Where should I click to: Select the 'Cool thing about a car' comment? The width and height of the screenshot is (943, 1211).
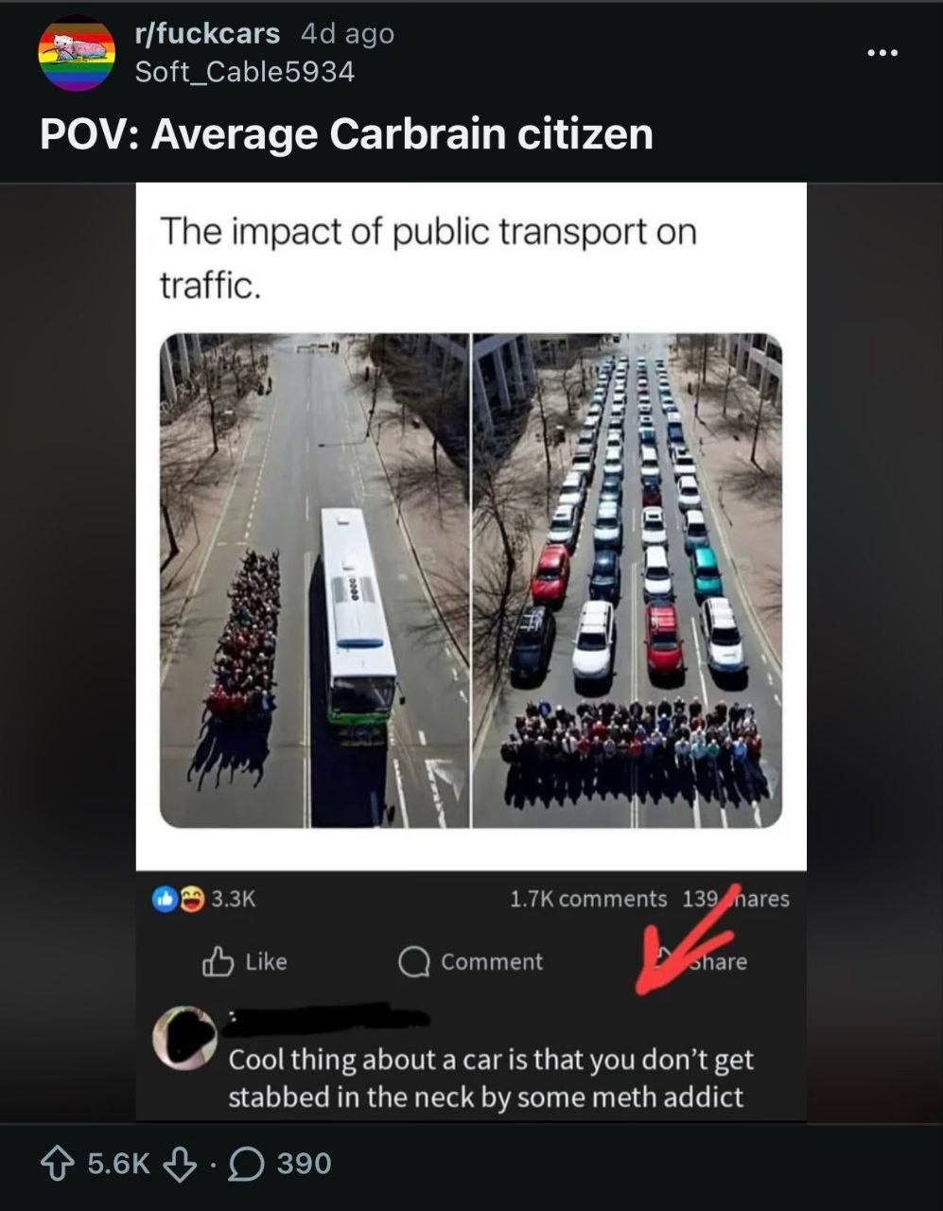[491, 1078]
